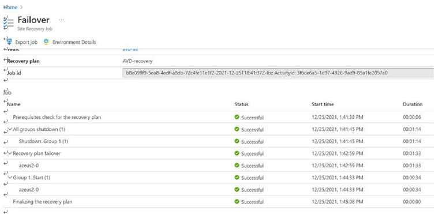This screenshot has width=438, height=214.
Task: Click the Site Recovery Job subtitle
Action: (x=35, y=28)
